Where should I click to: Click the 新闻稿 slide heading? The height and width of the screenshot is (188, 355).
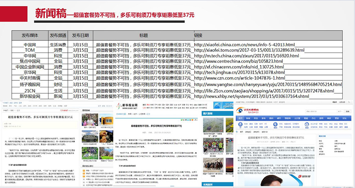51,13
